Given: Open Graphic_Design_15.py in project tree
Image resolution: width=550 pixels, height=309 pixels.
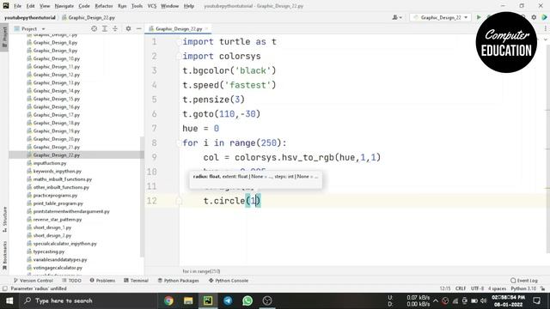Looking at the screenshot, I should [57, 99].
